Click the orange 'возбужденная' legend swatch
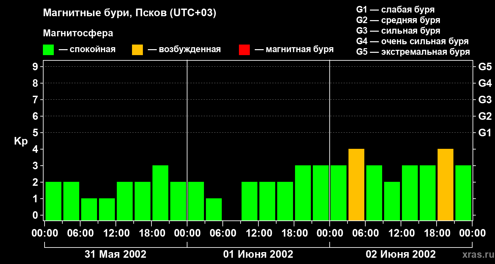 tap(137, 50)
